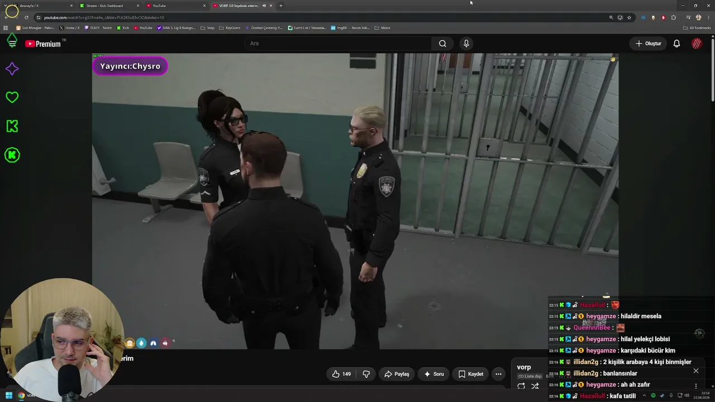Click the Chrome taskbar icon

point(21,396)
